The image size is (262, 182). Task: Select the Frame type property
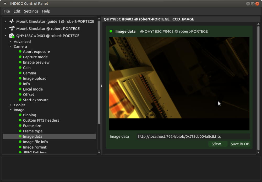(x=32, y=131)
